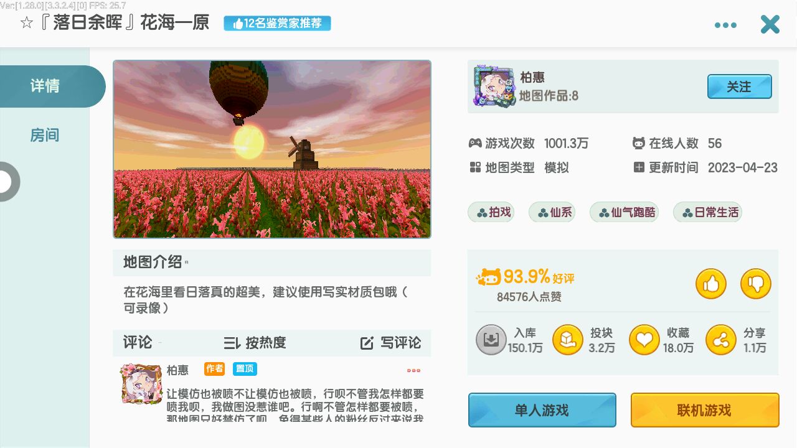Viewport: 797px width, 448px height.
Task: Follow the author with 关注 button
Action: tap(740, 86)
